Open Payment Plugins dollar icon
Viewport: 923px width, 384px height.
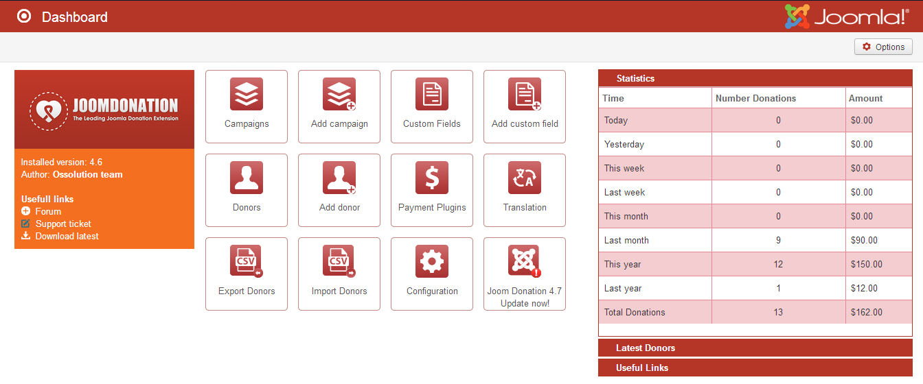[432, 178]
